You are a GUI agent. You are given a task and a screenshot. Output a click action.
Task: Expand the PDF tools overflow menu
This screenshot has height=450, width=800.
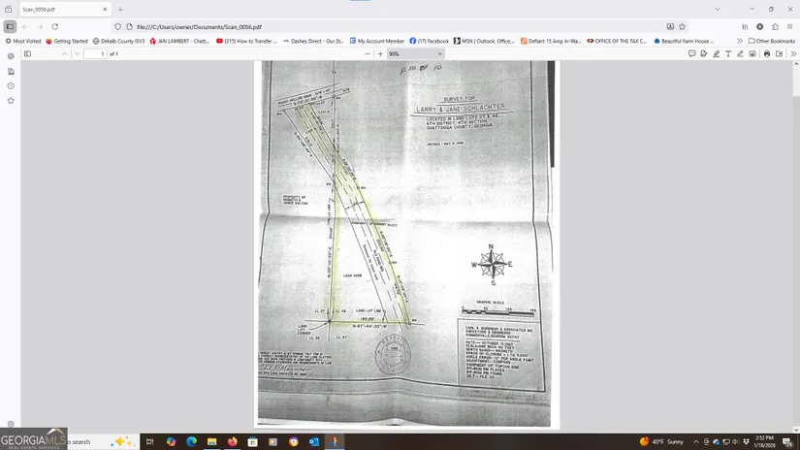[x=793, y=54]
